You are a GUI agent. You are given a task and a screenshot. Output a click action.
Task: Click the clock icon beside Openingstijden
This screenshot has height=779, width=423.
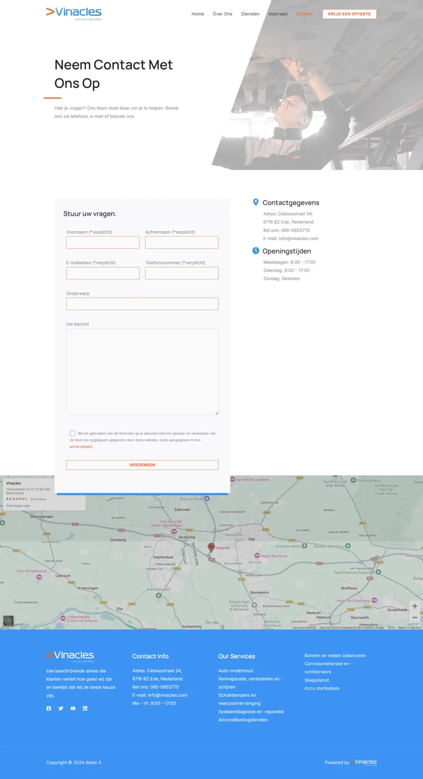(x=256, y=251)
